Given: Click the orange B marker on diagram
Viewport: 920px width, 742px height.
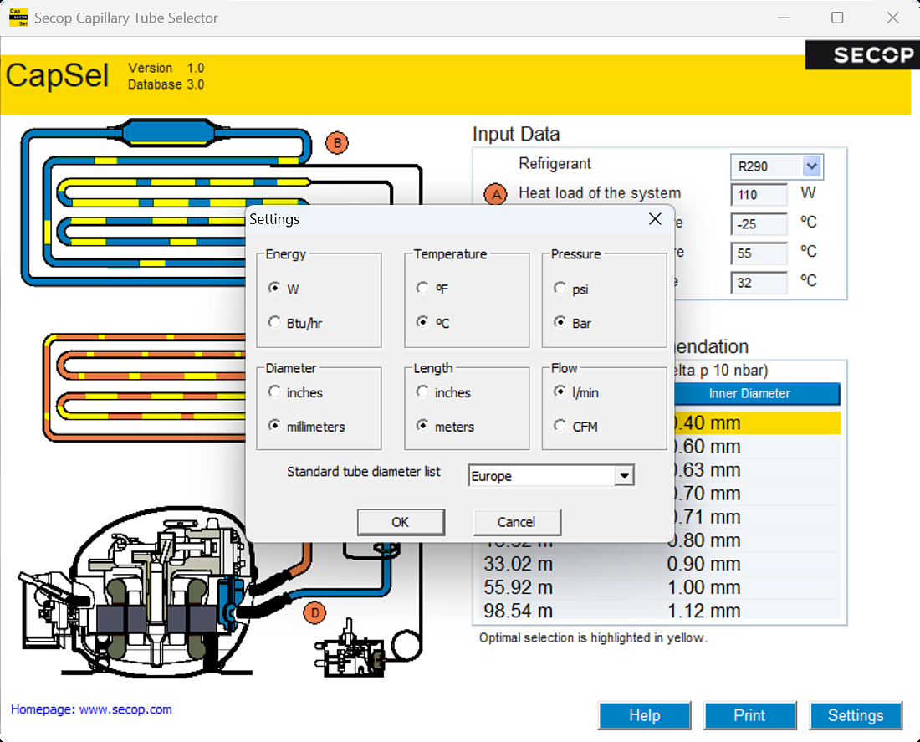Looking at the screenshot, I should click(337, 143).
